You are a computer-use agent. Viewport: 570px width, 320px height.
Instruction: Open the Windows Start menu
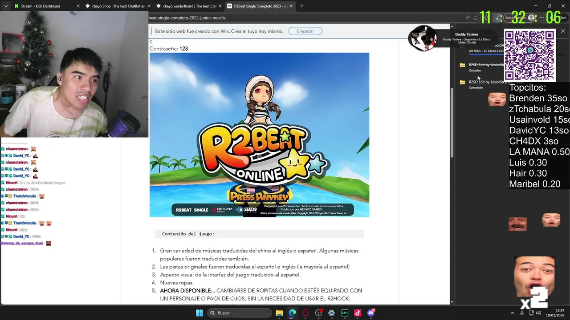pyautogui.click(x=199, y=313)
